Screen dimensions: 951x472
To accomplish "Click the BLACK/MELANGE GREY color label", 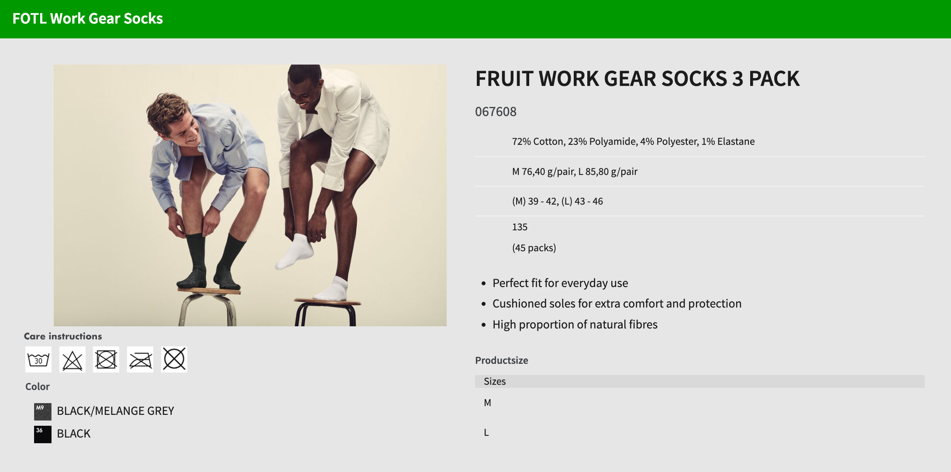I will tap(115, 411).
